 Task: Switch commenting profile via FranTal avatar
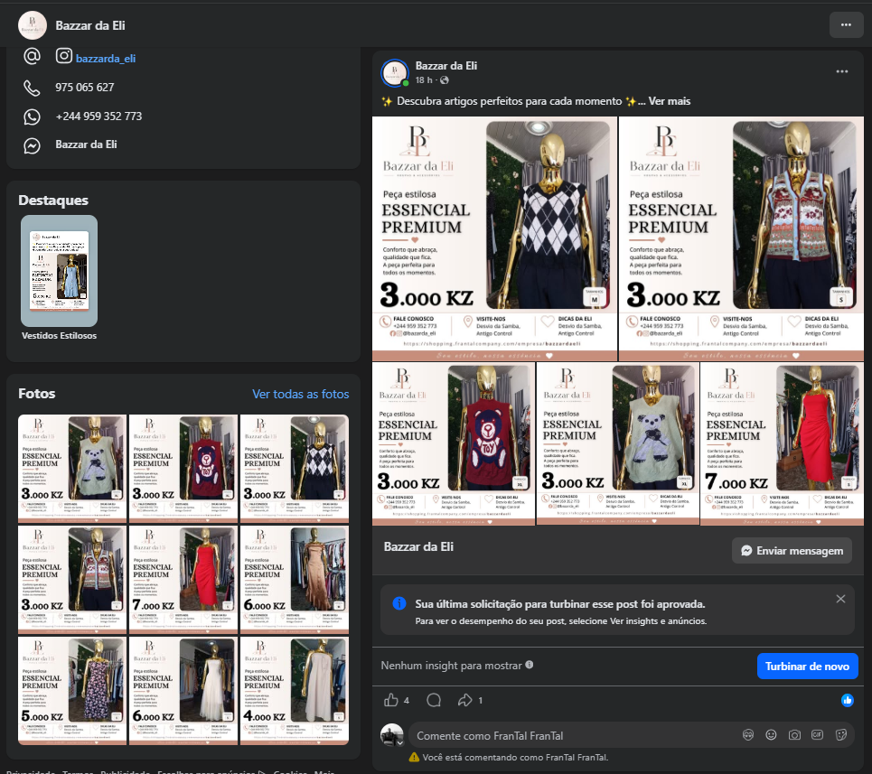pyautogui.click(x=392, y=735)
